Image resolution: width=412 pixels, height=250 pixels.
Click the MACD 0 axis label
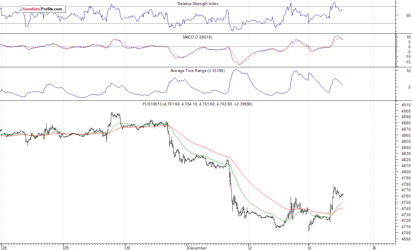(409, 47)
